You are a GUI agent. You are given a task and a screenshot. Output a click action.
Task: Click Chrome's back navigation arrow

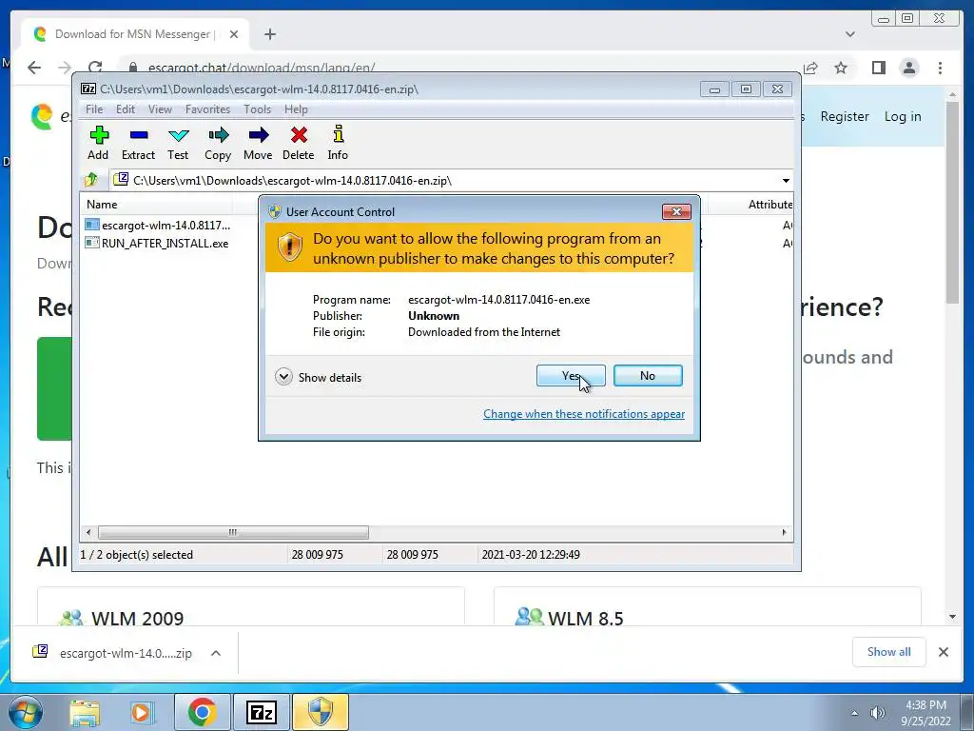34,68
